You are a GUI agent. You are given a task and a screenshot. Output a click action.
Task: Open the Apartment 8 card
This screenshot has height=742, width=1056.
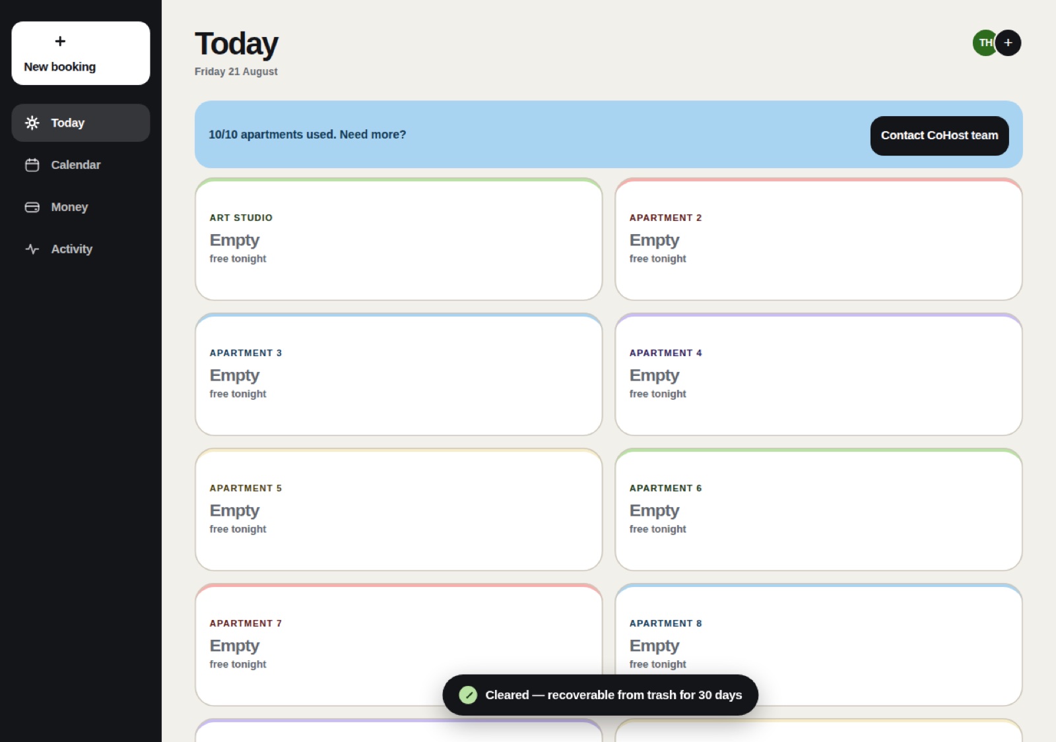click(x=818, y=645)
